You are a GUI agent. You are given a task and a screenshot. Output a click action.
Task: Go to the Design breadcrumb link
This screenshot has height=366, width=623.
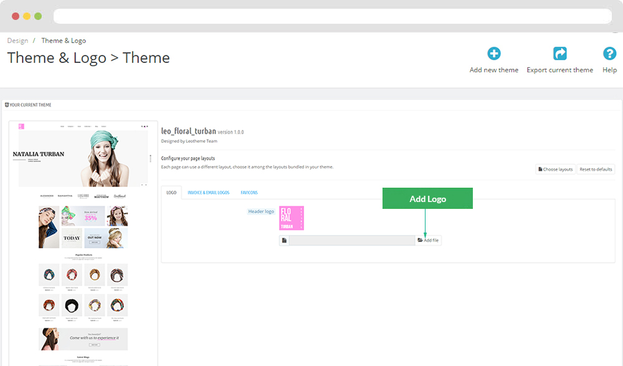(x=17, y=41)
